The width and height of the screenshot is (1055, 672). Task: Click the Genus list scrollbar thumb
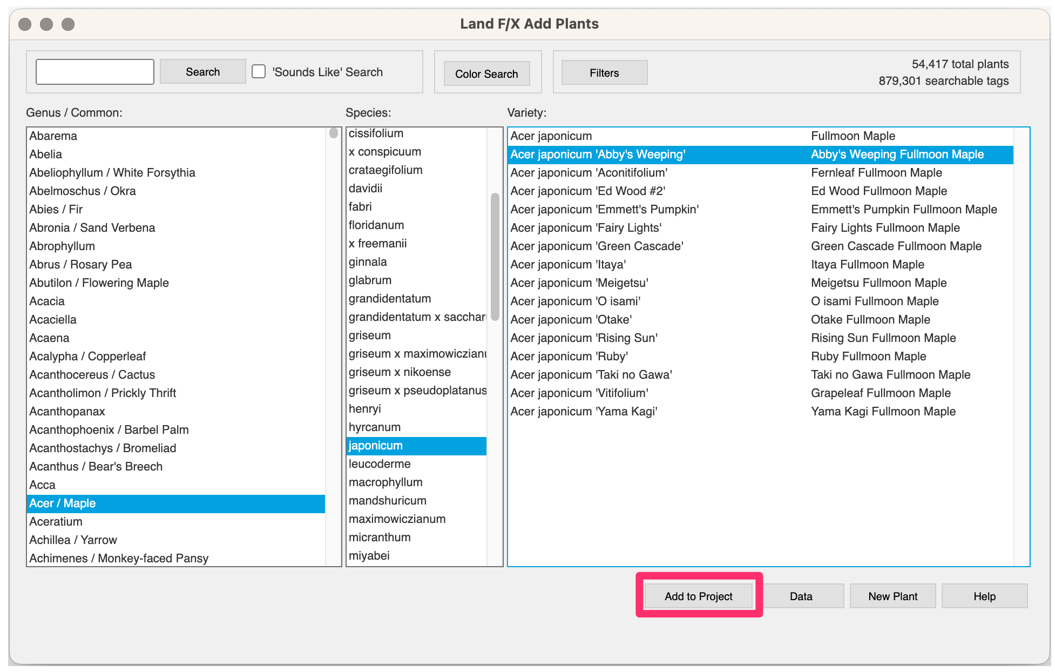[334, 133]
